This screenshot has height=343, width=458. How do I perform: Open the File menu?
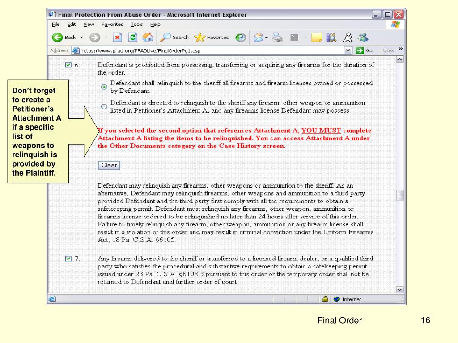coord(56,25)
